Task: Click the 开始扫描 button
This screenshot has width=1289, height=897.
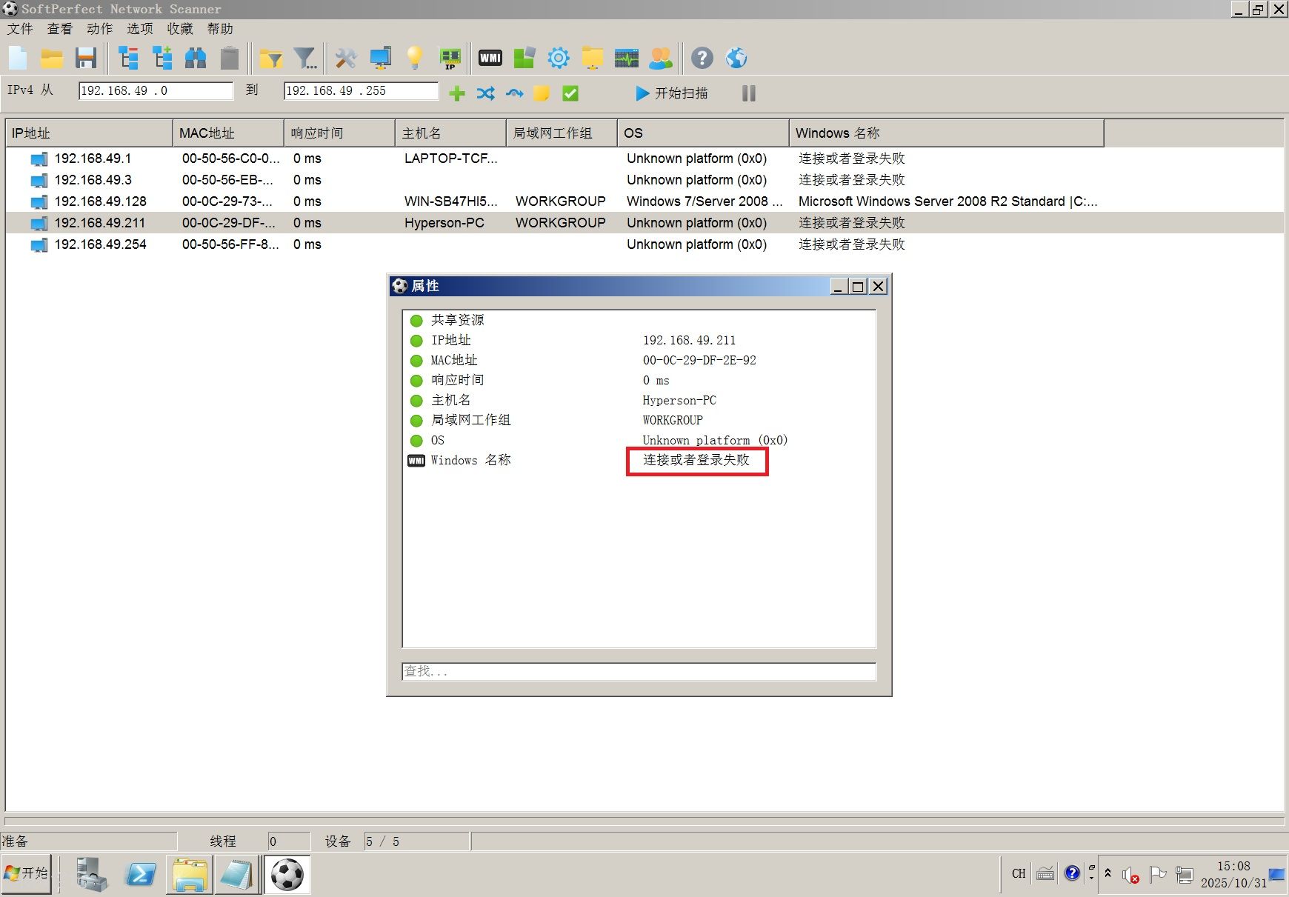Action: (x=672, y=93)
